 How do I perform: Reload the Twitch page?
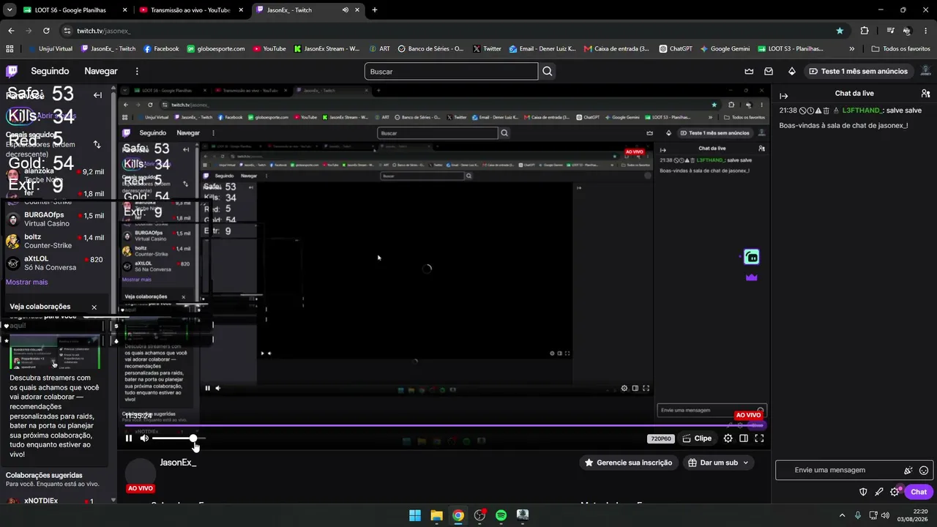tap(46, 31)
